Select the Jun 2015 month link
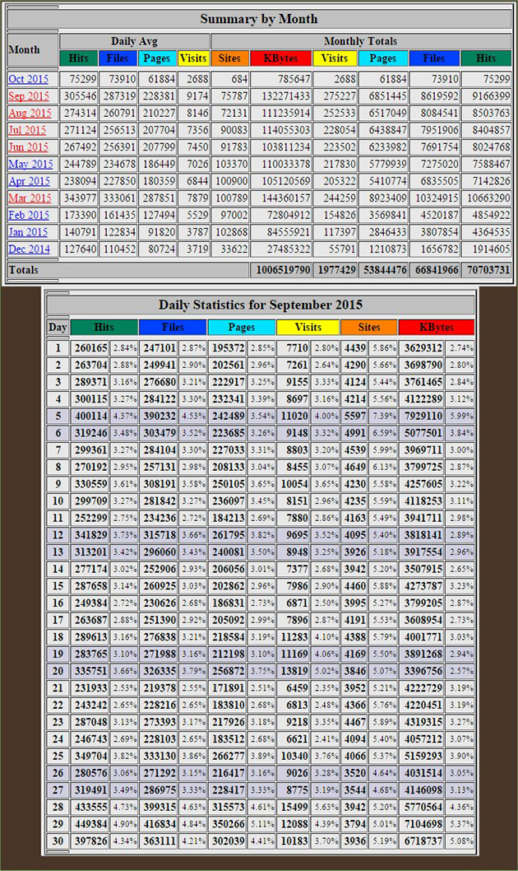Screen dimensions: 518x871 (x=29, y=147)
